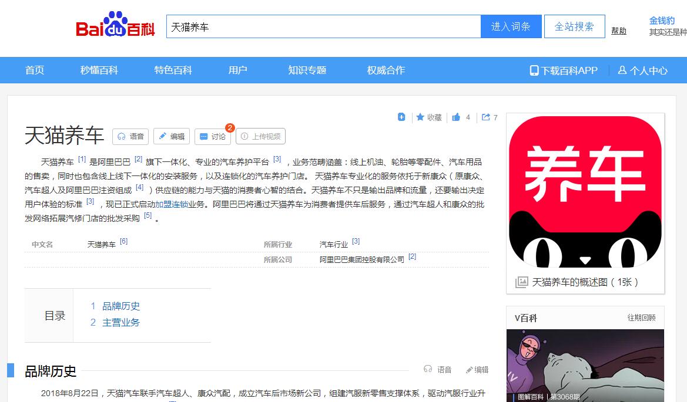Open the V百科 illustrated thumbnail

(585, 366)
